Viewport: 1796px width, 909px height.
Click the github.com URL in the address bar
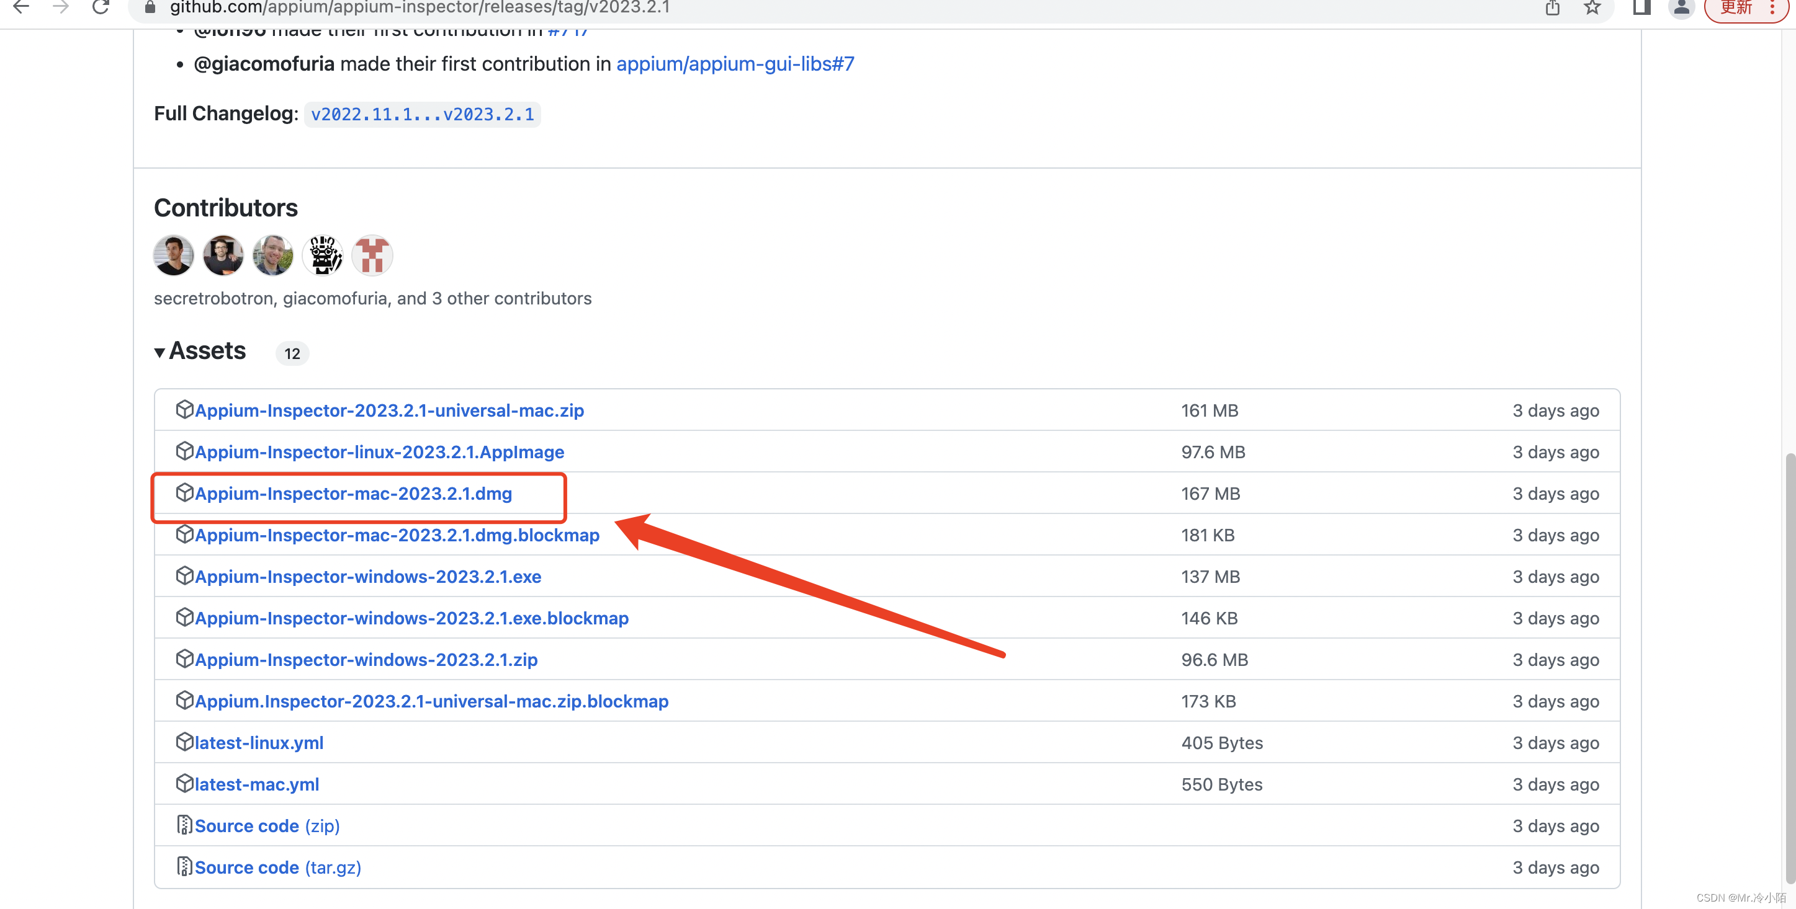[420, 7]
